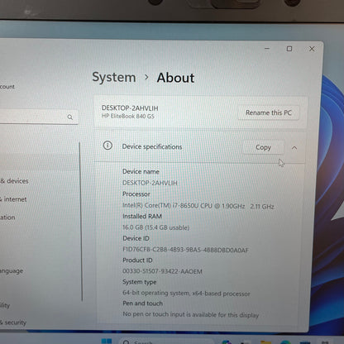This screenshot has height=344, width=344.
Task: Click the taskbar search magnifier icon
Action: [127, 342]
